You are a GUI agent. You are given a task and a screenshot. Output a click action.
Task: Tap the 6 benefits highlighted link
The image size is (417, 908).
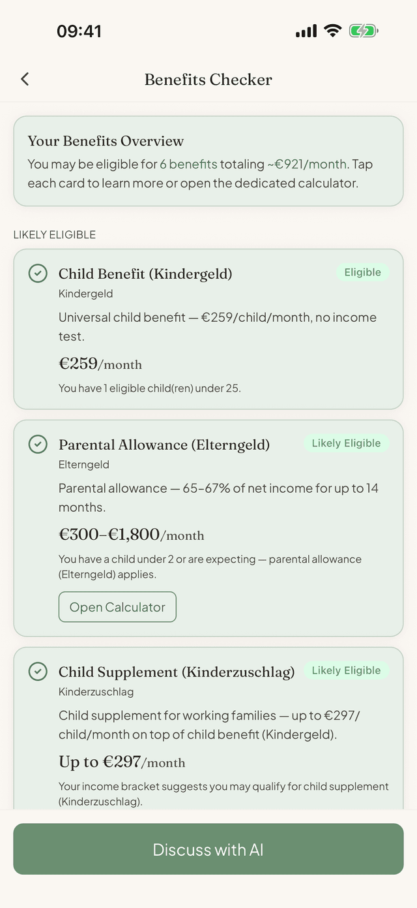click(x=188, y=164)
